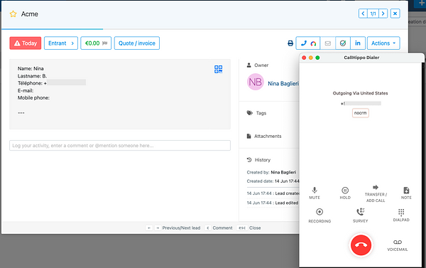Screen dimensions: 426x268
Task: Open the Tags section
Action: pyautogui.click(x=256, y=113)
